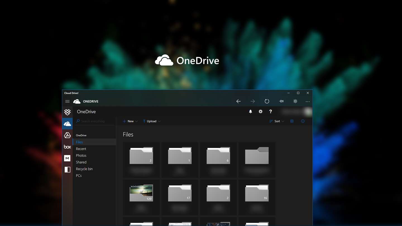Switch to grid tiles view

click(292, 121)
